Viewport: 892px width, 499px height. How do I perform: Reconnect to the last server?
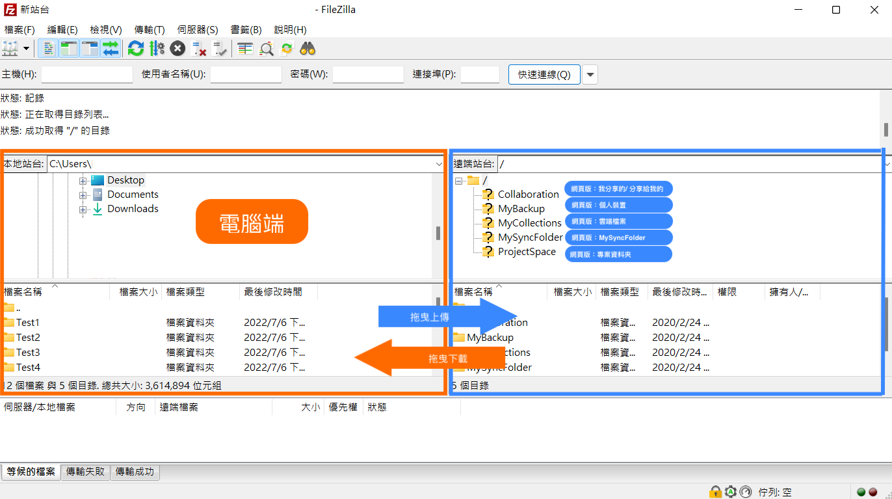pos(220,48)
